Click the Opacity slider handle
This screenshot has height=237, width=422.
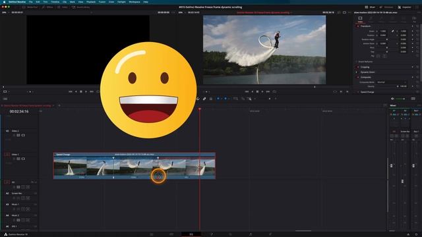398,86
